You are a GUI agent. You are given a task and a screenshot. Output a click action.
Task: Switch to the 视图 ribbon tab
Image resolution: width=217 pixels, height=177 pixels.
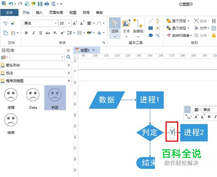(x=73, y=13)
